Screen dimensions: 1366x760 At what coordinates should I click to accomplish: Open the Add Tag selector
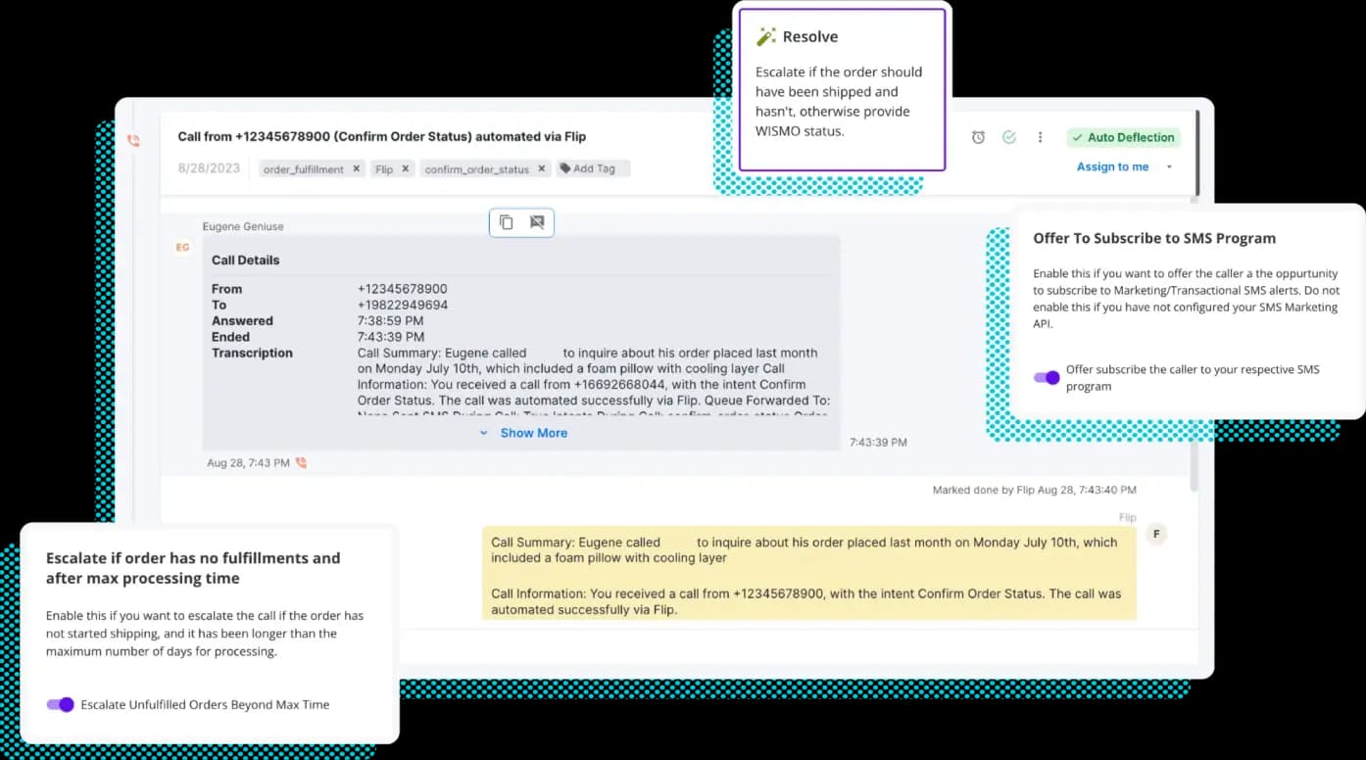click(x=592, y=167)
